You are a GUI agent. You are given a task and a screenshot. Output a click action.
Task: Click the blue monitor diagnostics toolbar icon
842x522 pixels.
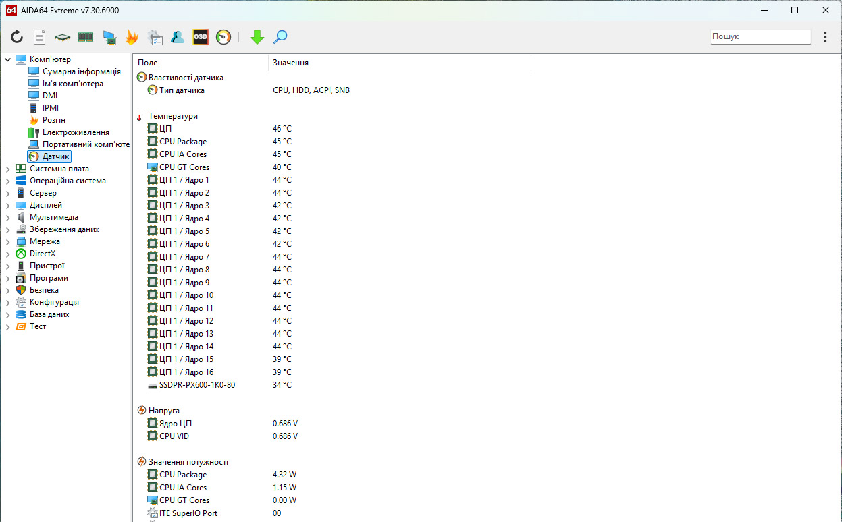[x=109, y=37]
